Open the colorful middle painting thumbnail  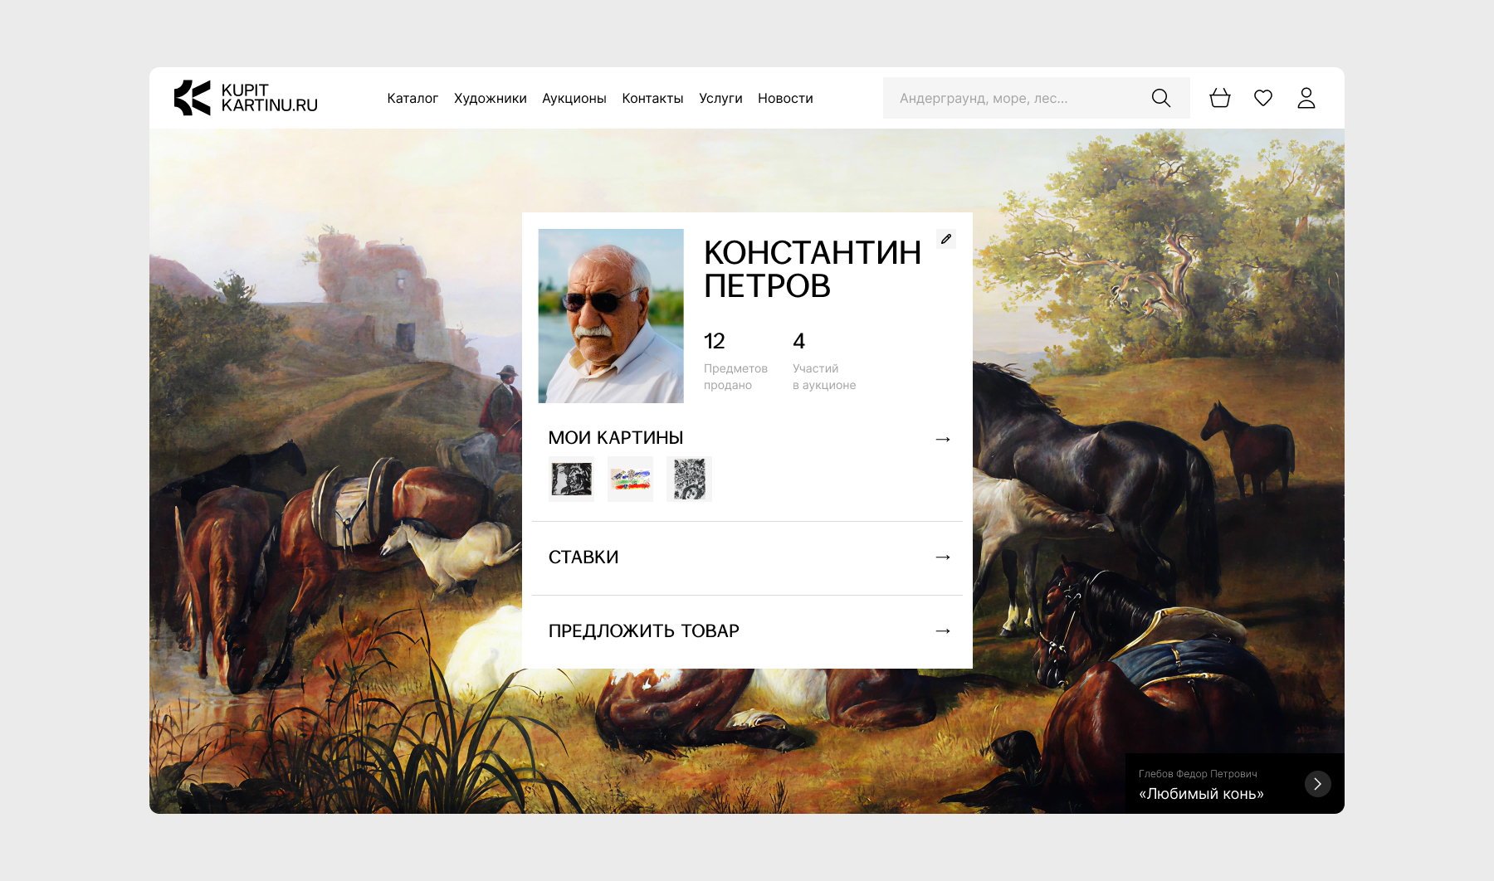click(630, 479)
